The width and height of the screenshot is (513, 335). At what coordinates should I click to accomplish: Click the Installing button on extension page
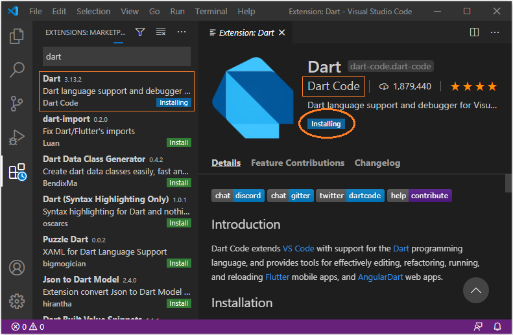[326, 124]
